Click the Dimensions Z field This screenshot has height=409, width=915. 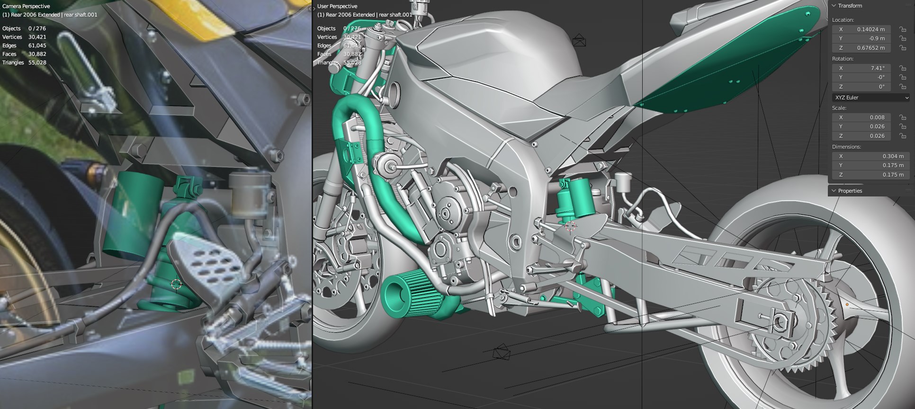(871, 175)
